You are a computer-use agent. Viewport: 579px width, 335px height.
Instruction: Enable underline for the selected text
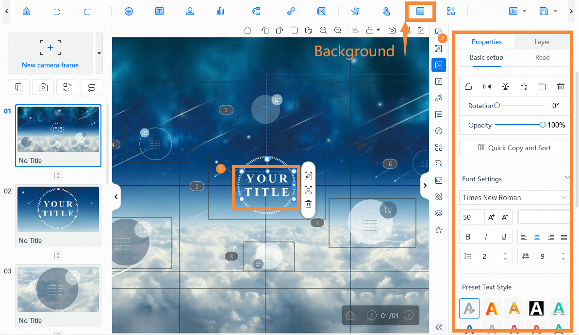click(x=504, y=236)
